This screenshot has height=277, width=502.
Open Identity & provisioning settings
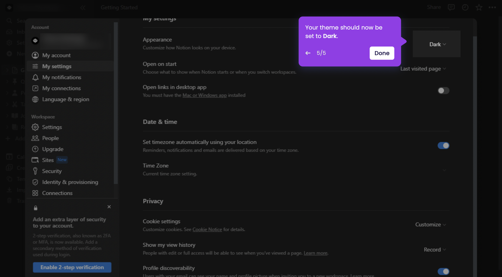[70, 182]
